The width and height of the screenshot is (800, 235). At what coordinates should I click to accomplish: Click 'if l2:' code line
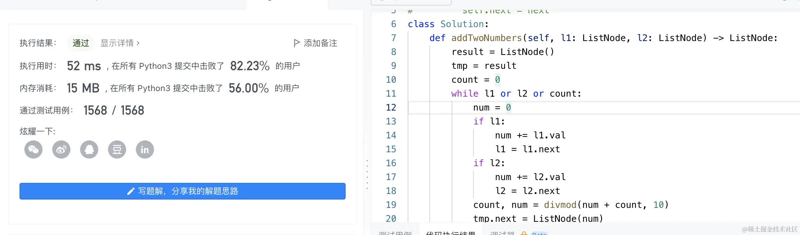[489, 163]
